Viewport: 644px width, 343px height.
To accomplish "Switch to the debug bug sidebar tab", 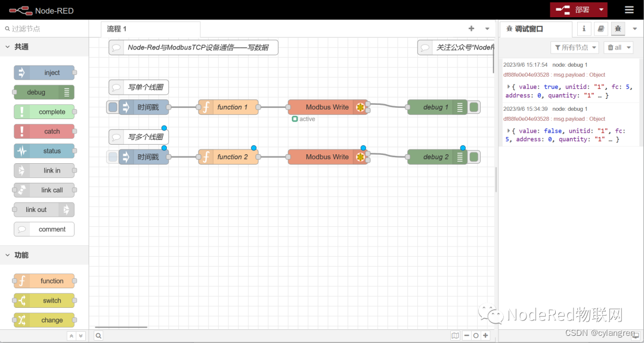I will 618,28.
